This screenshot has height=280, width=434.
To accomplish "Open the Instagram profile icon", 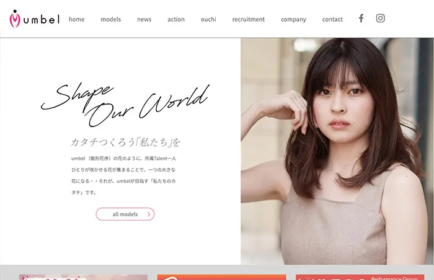I will point(381,19).
